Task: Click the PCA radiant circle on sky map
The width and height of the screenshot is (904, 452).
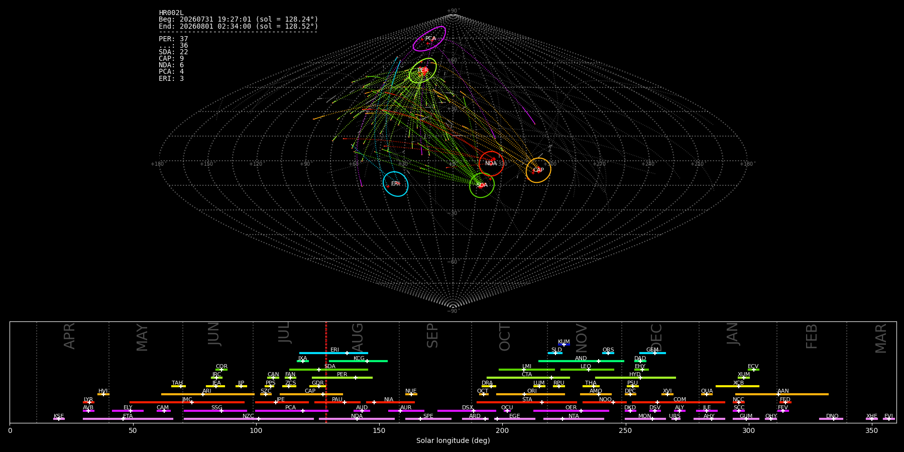Action: pyautogui.click(x=429, y=39)
